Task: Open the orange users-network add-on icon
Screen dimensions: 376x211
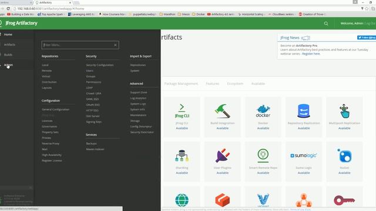Action: point(304,200)
